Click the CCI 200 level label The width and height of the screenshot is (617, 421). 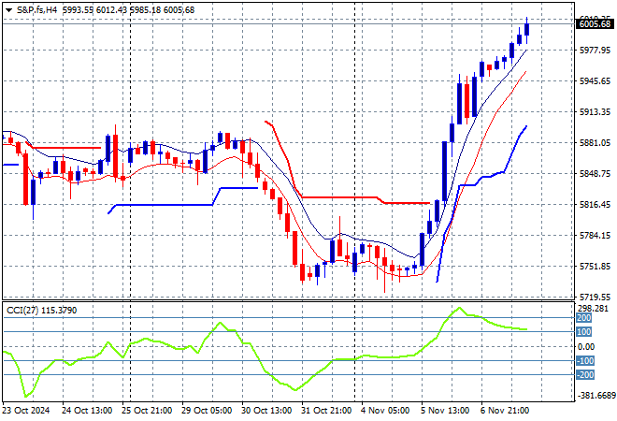(583, 318)
